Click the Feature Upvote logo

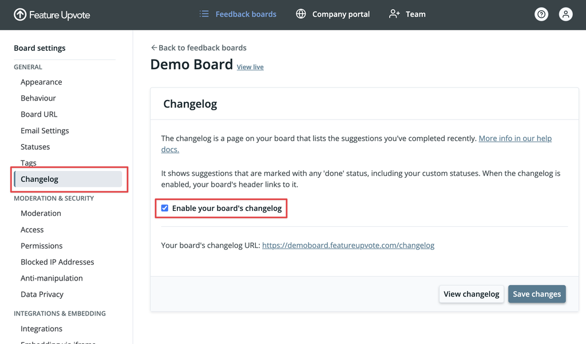pyautogui.click(x=52, y=14)
